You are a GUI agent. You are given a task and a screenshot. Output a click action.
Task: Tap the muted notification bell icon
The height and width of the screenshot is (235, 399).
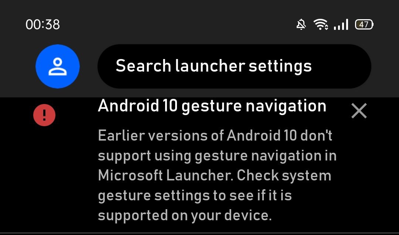point(301,25)
